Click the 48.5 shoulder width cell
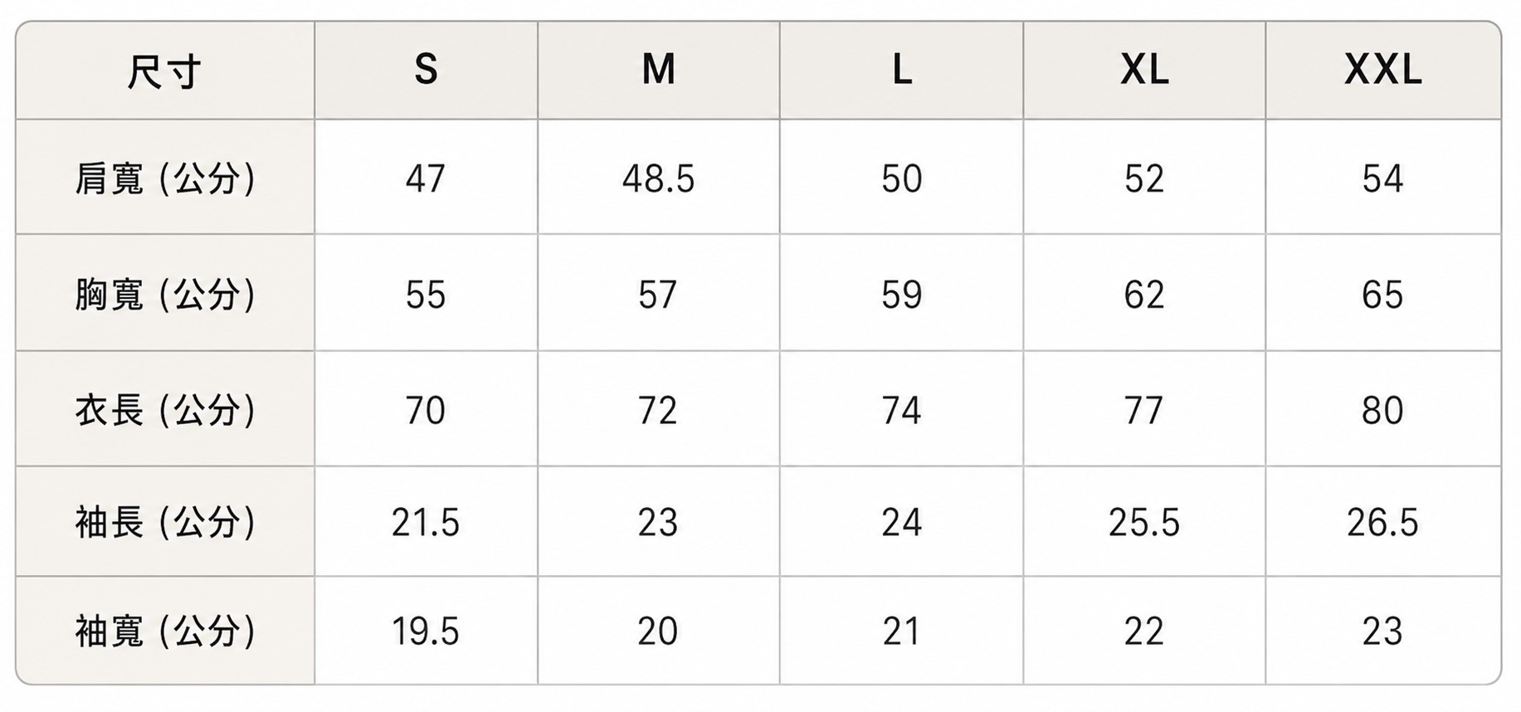This screenshot has width=1521, height=712. (x=659, y=177)
